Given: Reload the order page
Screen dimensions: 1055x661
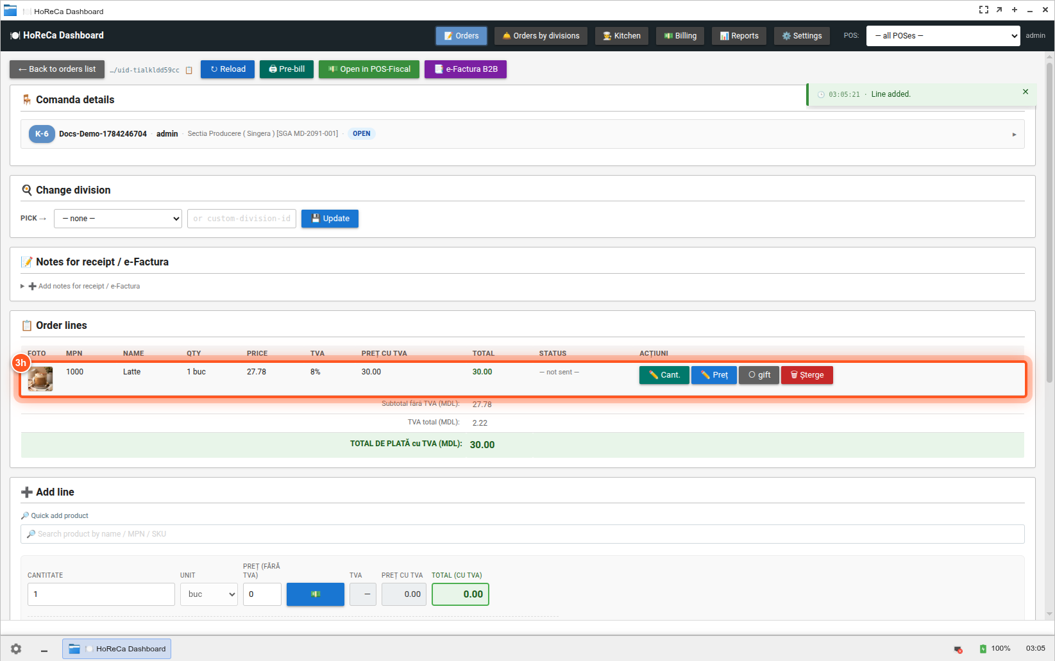Looking at the screenshot, I should (x=228, y=69).
